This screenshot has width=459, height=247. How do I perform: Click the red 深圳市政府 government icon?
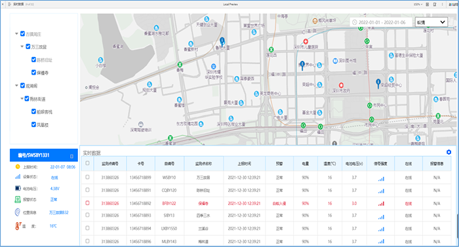(341, 85)
